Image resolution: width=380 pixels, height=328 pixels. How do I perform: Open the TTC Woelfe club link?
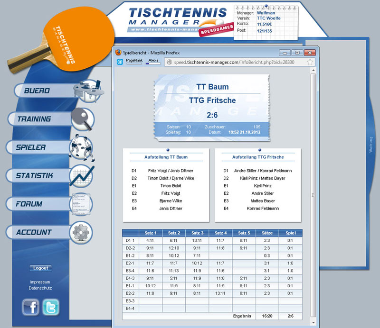coord(269,18)
